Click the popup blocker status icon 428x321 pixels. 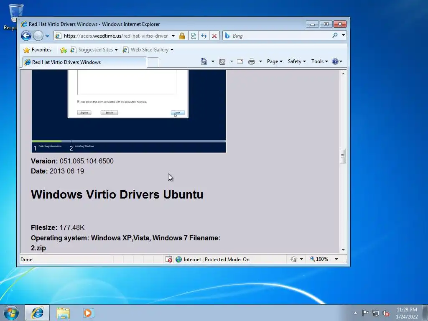[169, 259]
